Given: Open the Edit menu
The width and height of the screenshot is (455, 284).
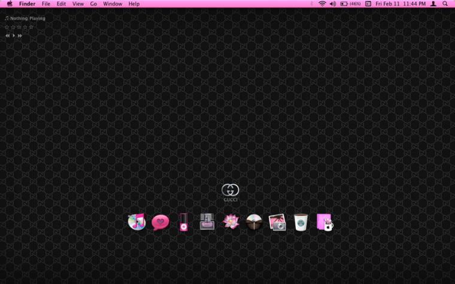Looking at the screenshot, I should click(61, 4).
